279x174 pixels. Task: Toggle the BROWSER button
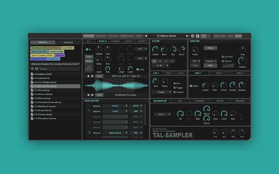coord(88,36)
